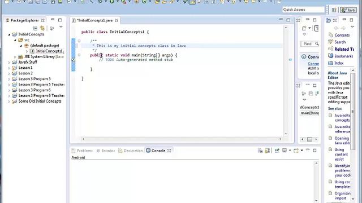This screenshot has height=203, width=362.
Task: Expand the InitialConcepts1 file node
Action: pyautogui.click(x=27, y=51)
